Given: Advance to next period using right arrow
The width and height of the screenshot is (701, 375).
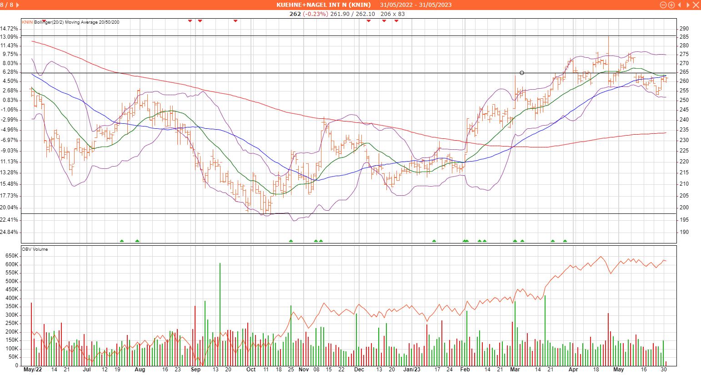Looking at the screenshot, I should (687, 5).
